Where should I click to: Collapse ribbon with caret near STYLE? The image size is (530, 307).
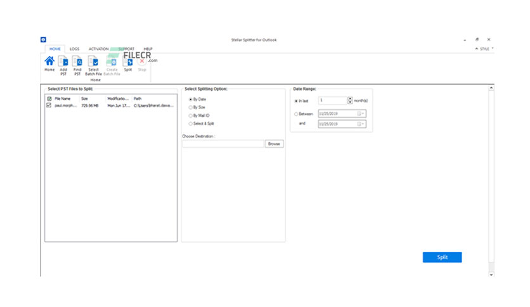pos(477,49)
